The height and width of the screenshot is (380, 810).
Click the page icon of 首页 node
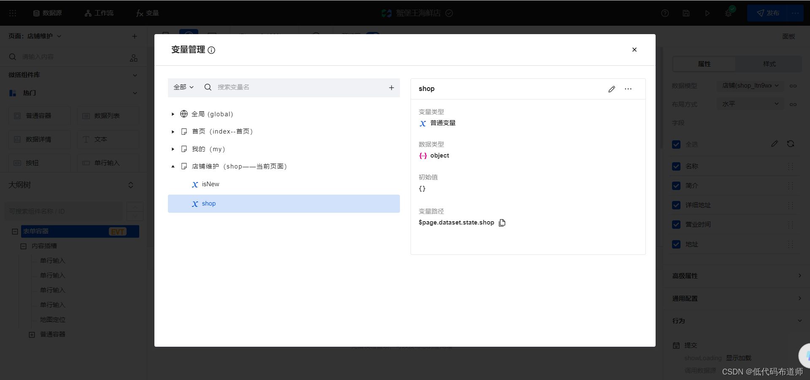pos(184,131)
